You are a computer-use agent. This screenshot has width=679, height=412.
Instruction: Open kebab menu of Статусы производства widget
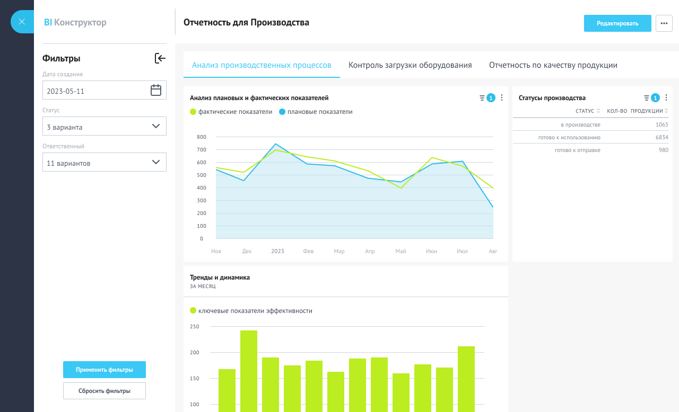pos(666,97)
